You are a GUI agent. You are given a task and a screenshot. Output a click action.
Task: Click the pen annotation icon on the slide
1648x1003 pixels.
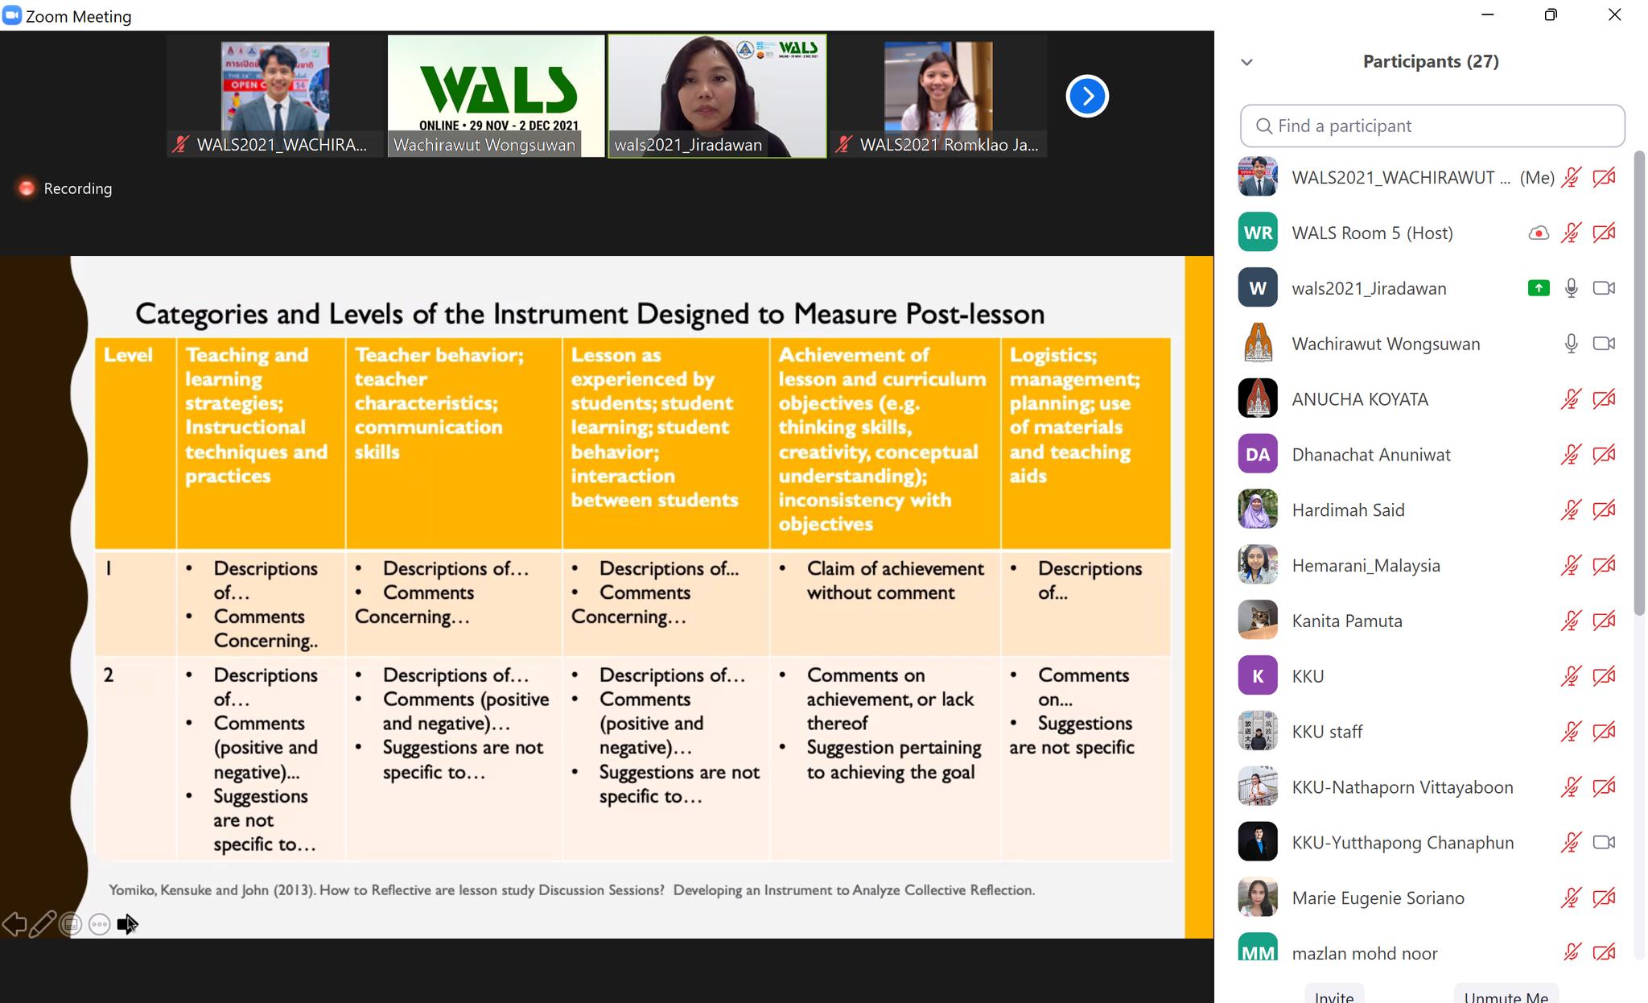tap(43, 924)
